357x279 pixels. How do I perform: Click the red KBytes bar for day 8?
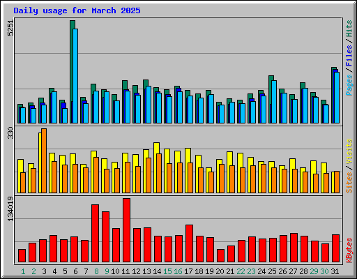[x=95, y=234]
